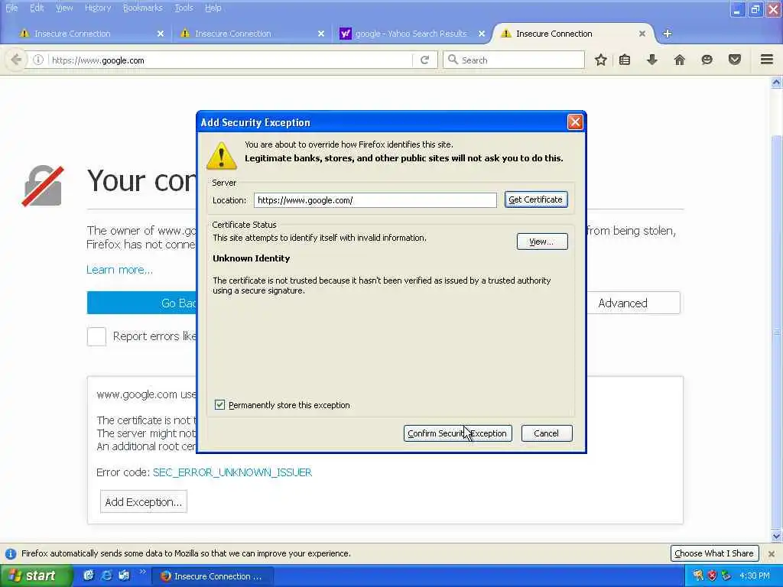Go to Home page icon
This screenshot has height=587, width=783.
click(679, 60)
